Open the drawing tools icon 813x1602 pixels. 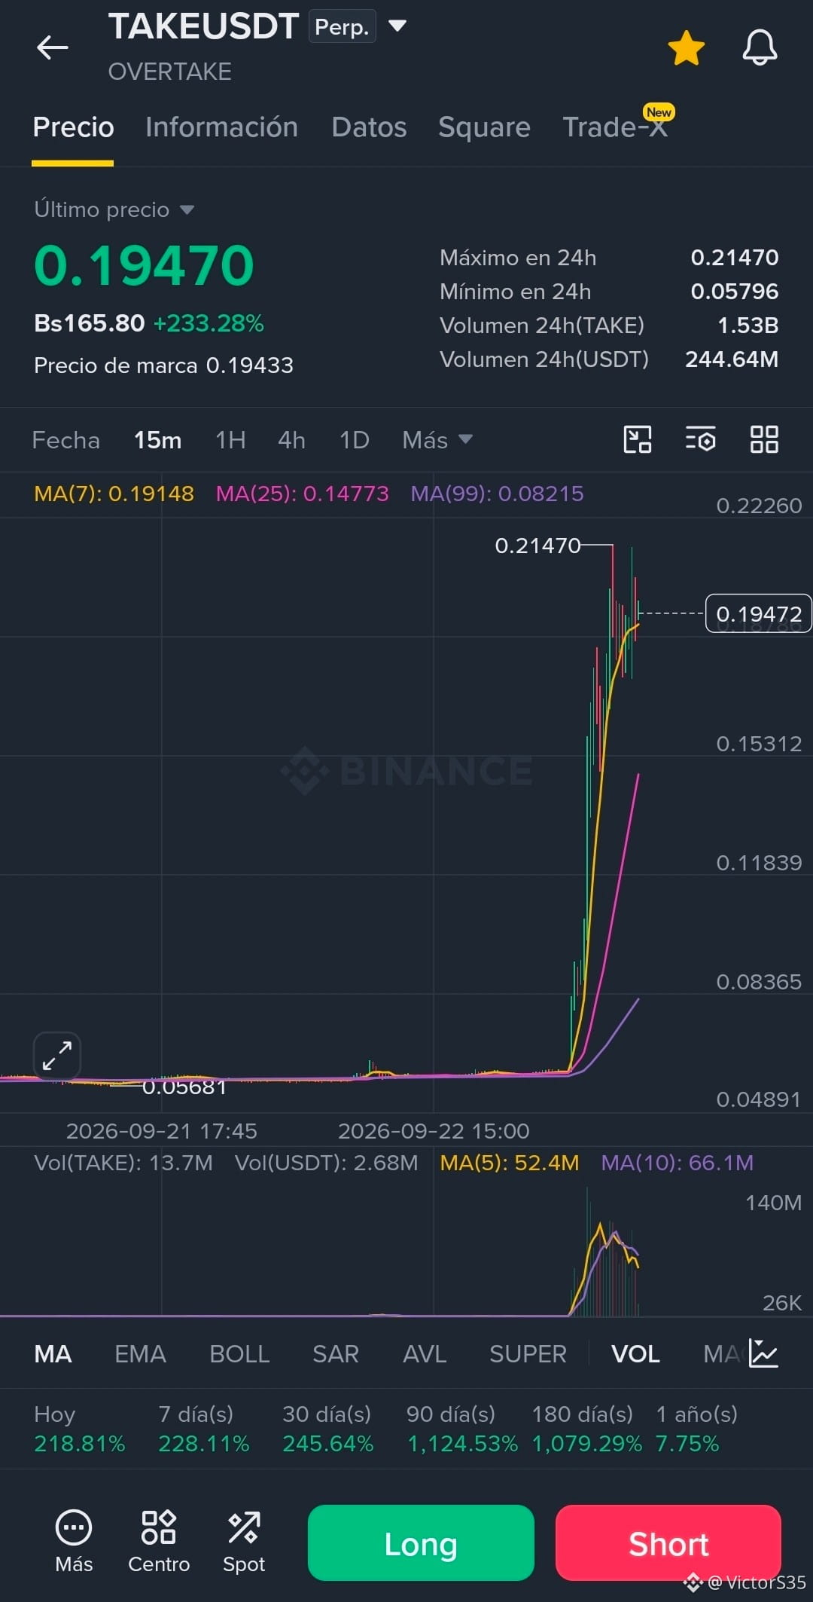pos(638,439)
